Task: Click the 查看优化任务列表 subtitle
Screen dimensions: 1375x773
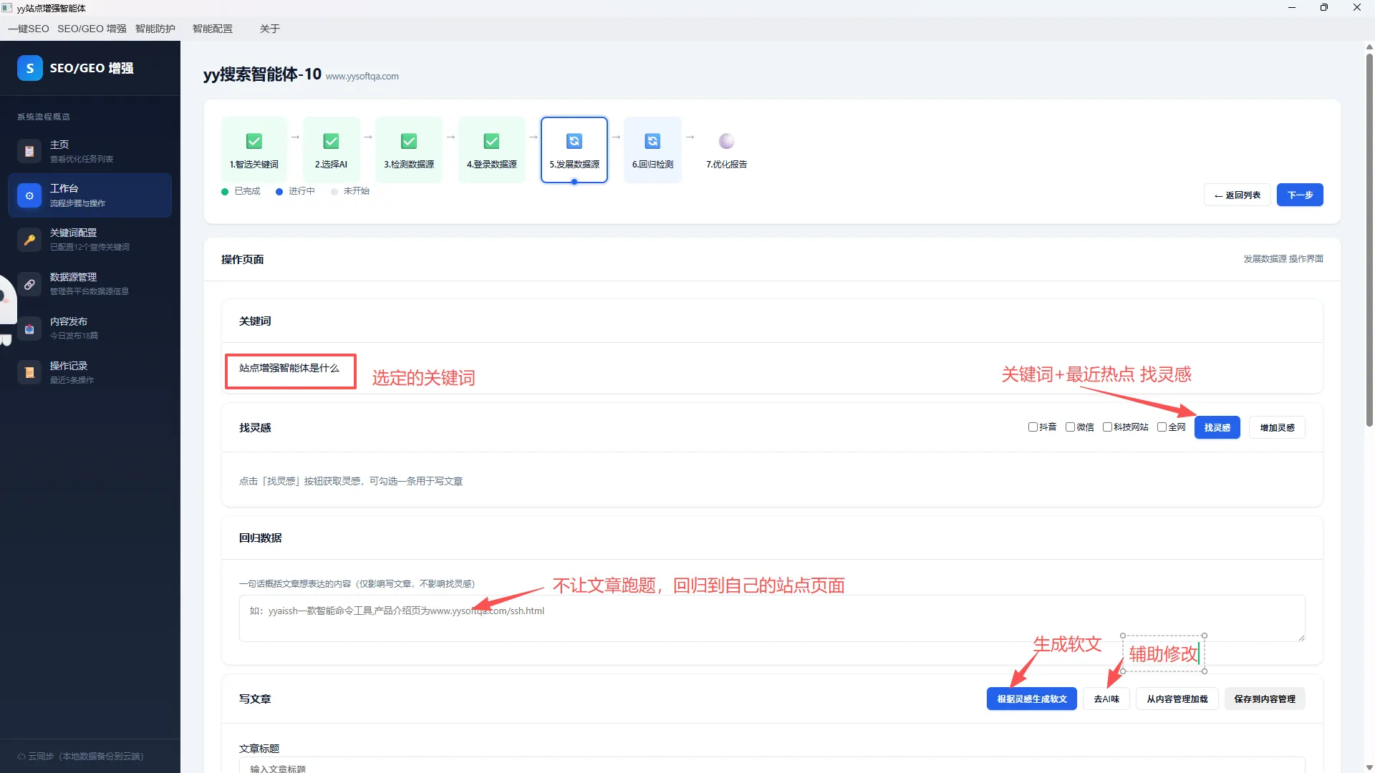Action: click(x=81, y=159)
